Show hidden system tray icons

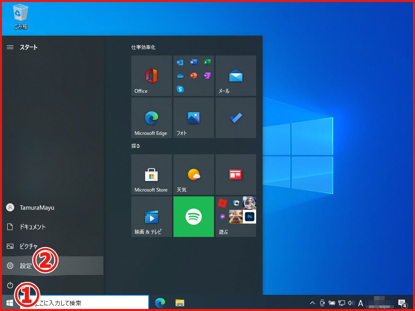[x=312, y=303]
